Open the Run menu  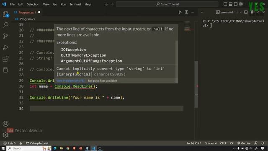coord(63,4)
